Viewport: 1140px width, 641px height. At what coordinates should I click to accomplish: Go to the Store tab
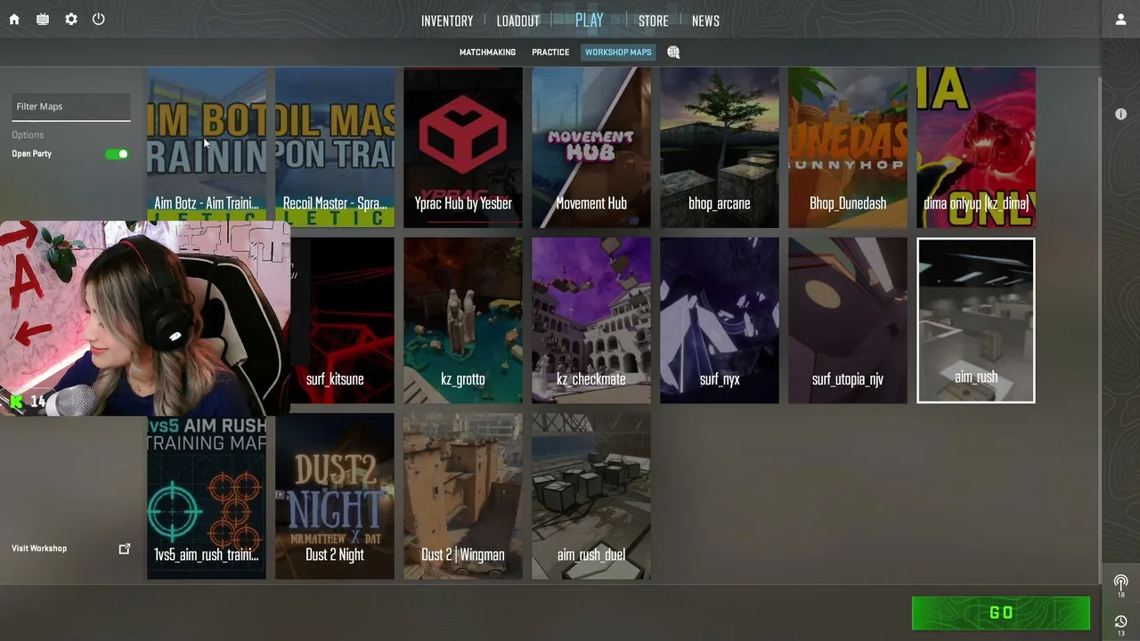pos(654,20)
